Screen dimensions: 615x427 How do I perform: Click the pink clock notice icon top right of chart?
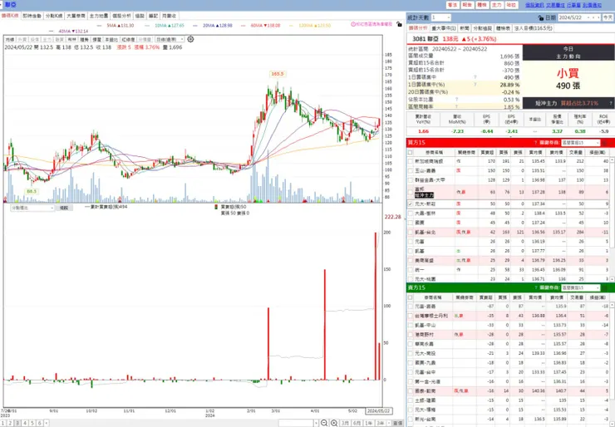click(x=353, y=24)
